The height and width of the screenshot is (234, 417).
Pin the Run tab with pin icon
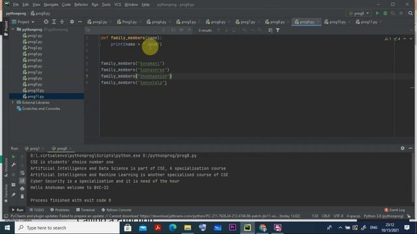(13, 195)
